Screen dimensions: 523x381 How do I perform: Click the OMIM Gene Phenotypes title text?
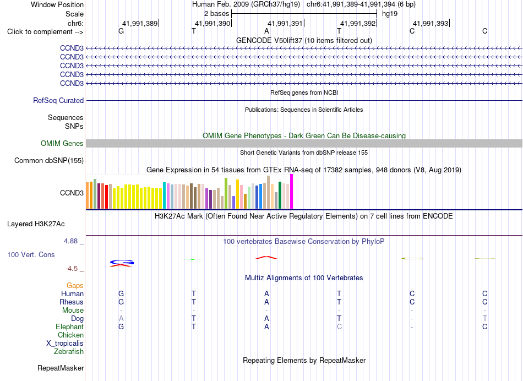click(x=304, y=135)
